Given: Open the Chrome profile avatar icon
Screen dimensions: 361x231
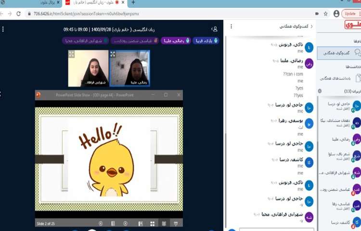Looking at the screenshot, I should 336,14.
